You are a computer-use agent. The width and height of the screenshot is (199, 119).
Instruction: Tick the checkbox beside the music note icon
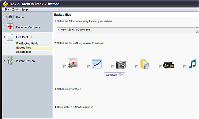pyautogui.click(x=185, y=67)
